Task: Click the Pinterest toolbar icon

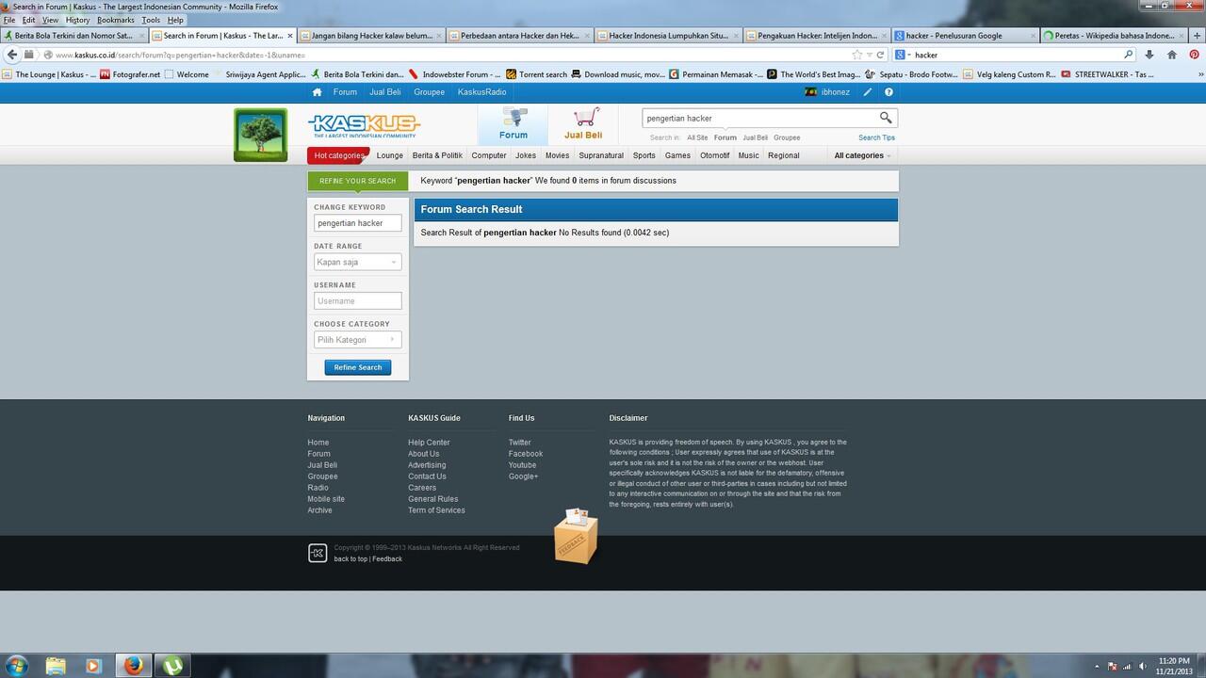Action: [1194, 55]
